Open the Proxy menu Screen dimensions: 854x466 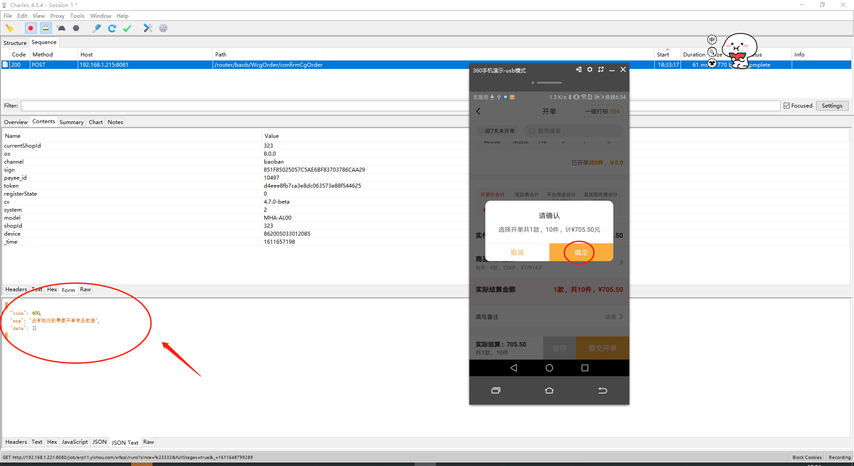[x=57, y=16]
